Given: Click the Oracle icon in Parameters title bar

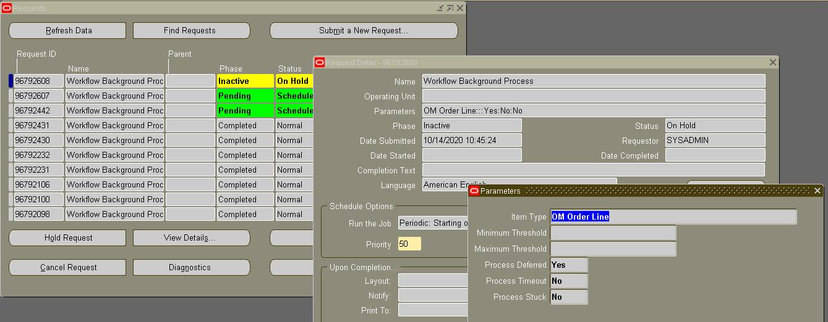Looking at the screenshot, I should [474, 191].
